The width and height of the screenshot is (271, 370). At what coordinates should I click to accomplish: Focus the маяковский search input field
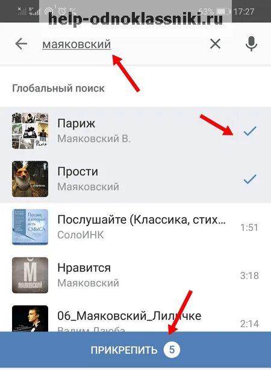122,44
